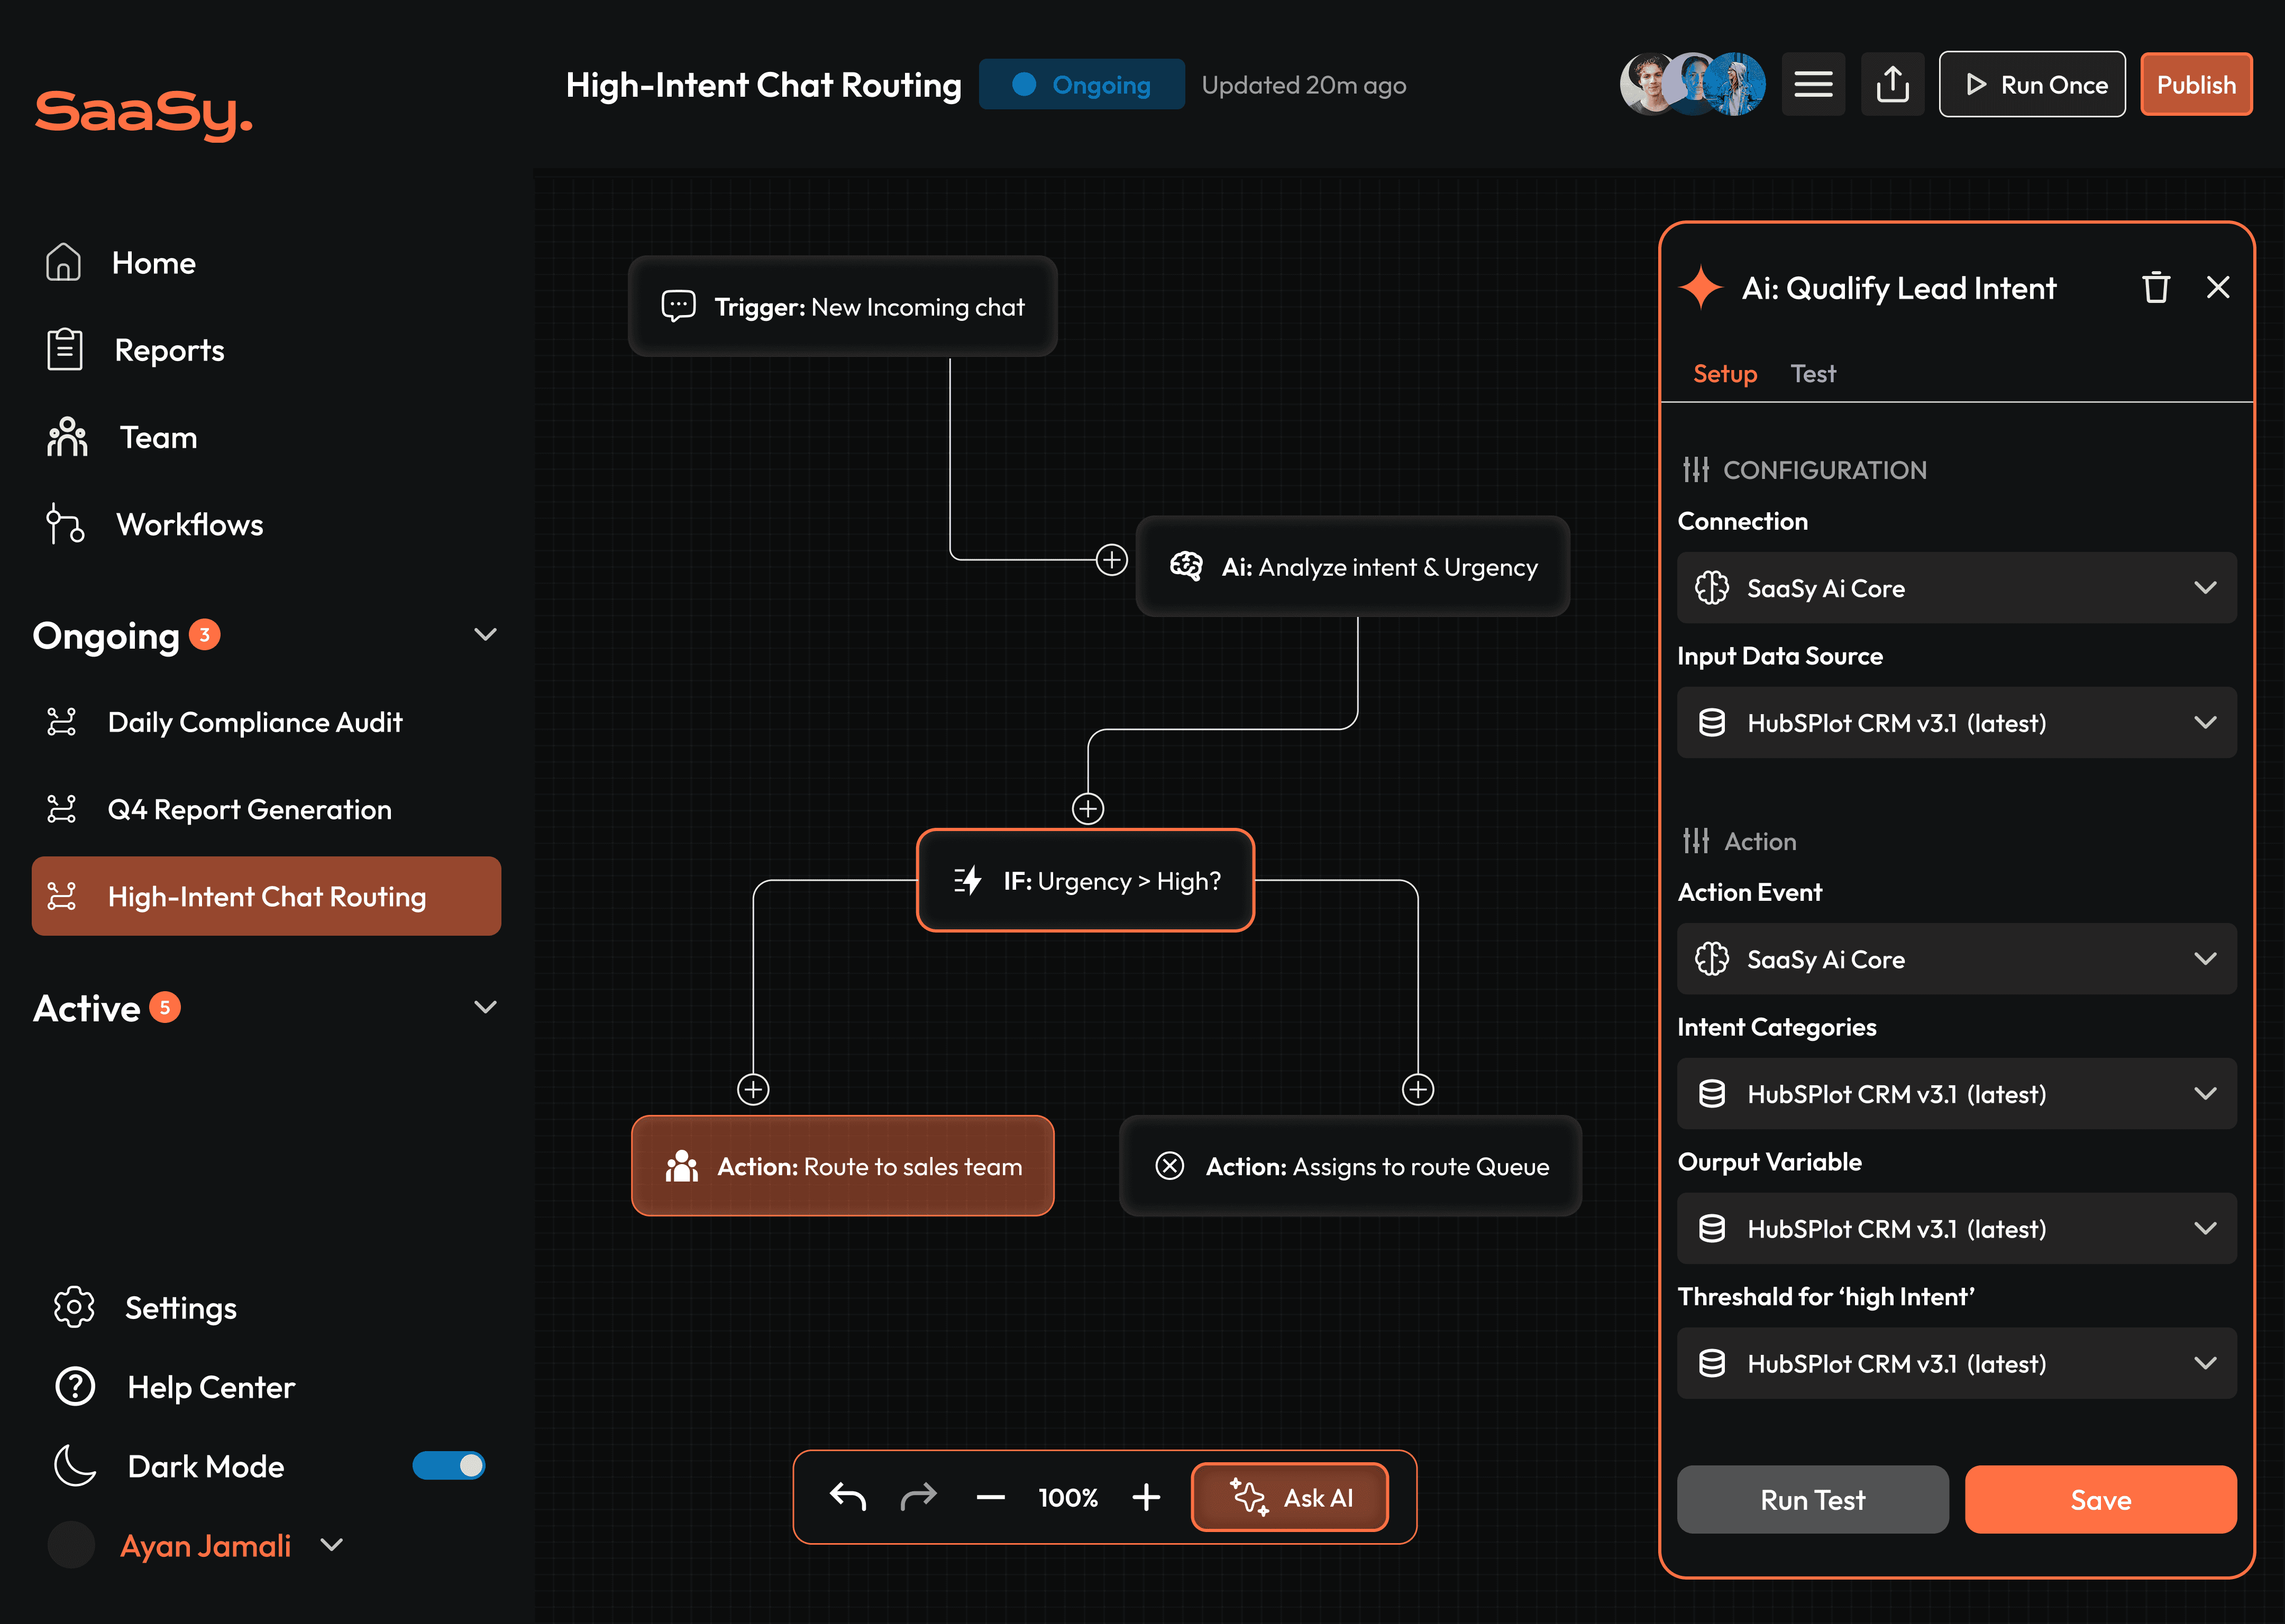
Task: Zoom out with the minus icon
Action: (x=991, y=1497)
